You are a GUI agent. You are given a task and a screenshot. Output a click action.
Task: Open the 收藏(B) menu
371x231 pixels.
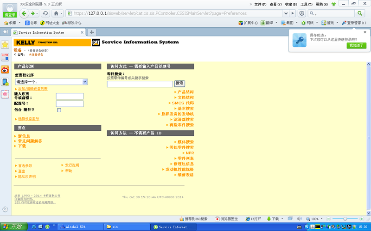coord(291,4)
